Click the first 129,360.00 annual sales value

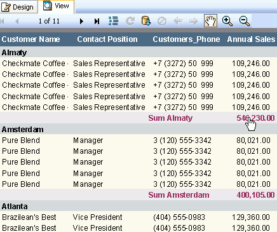pyautogui.click(x=251, y=217)
